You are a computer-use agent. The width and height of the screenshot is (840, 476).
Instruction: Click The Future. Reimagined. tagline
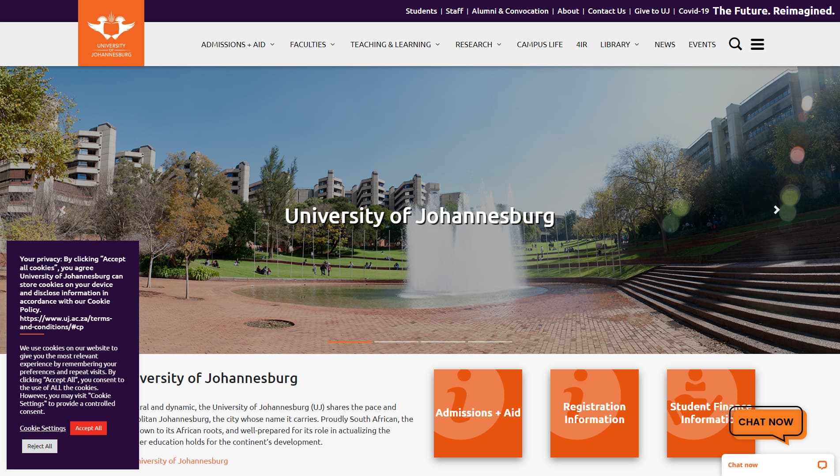(774, 11)
